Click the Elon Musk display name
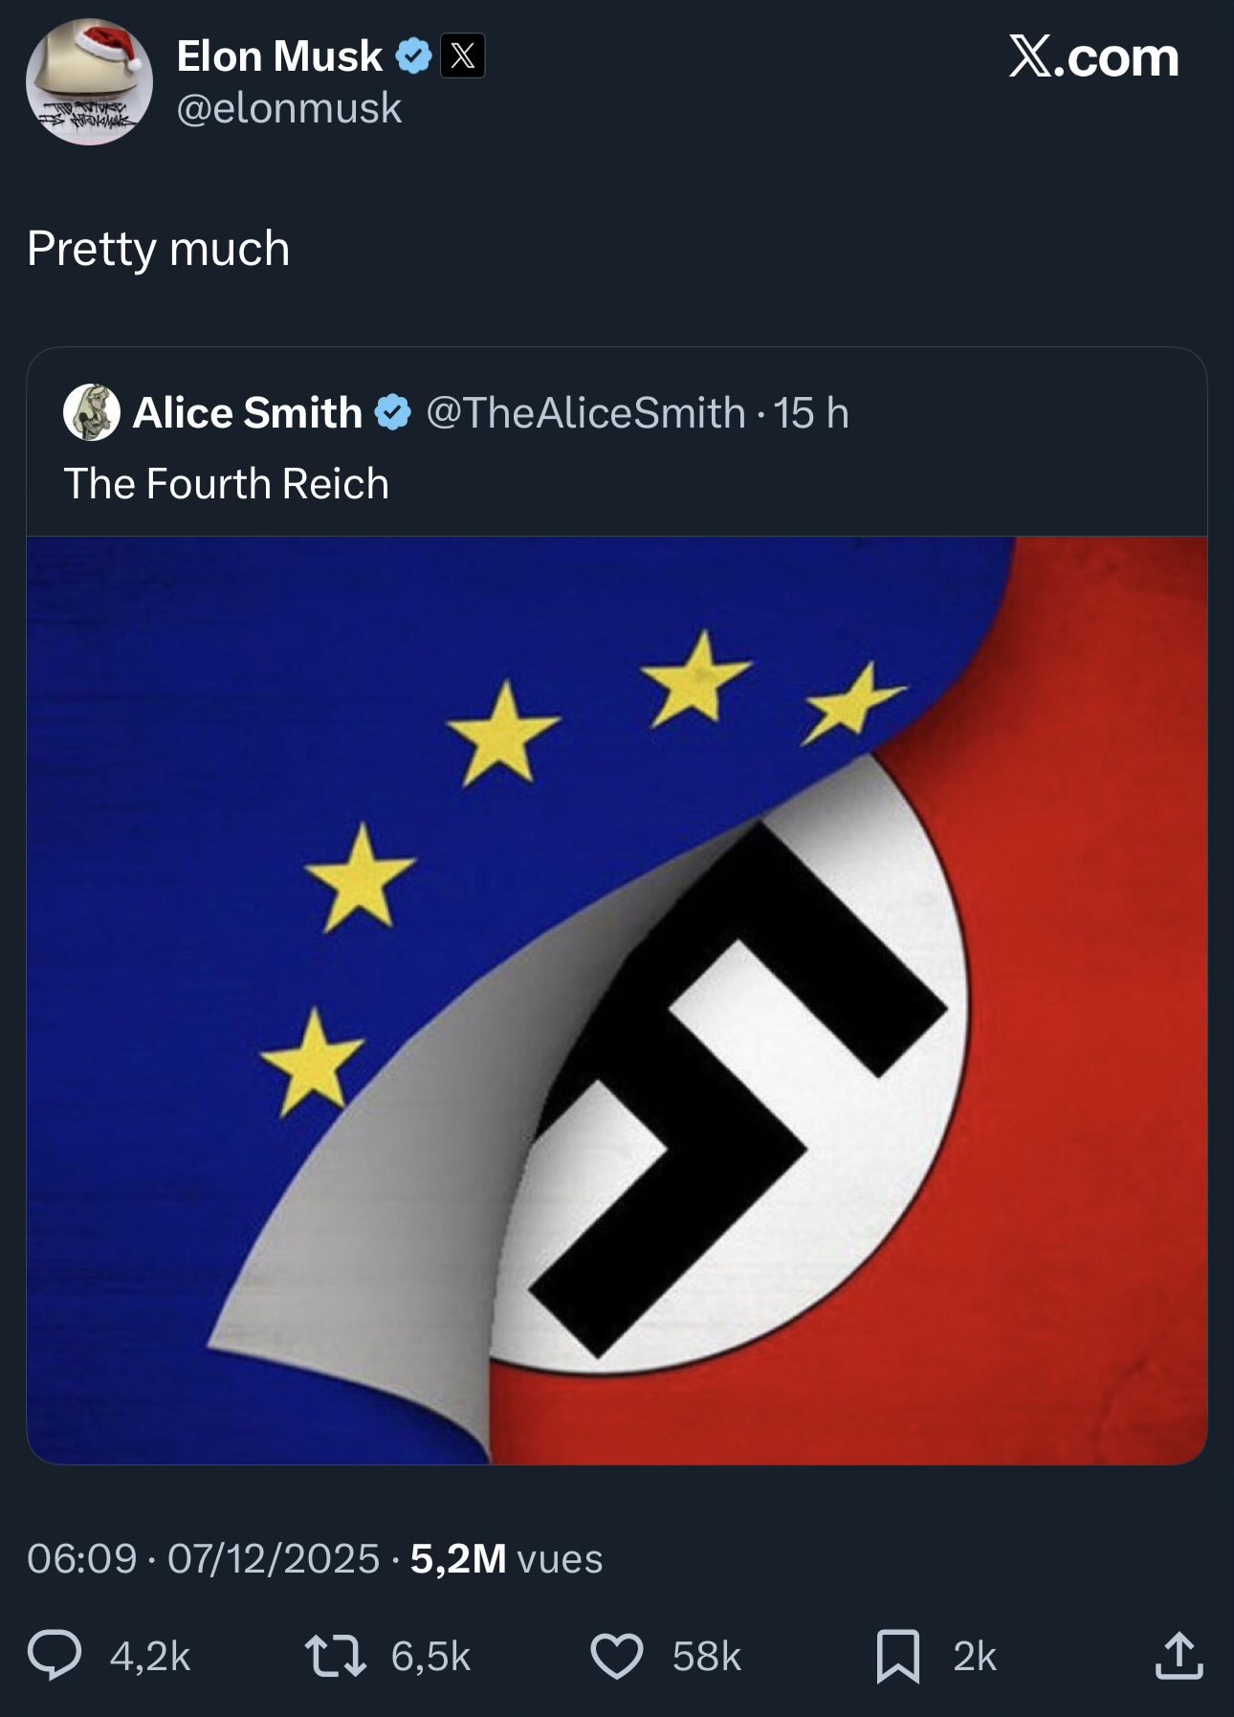The image size is (1234, 1717). pos(279,56)
